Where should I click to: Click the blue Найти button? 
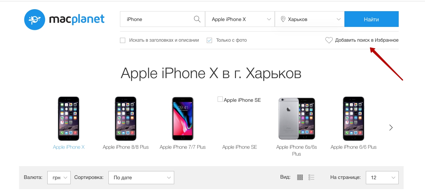(371, 19)
